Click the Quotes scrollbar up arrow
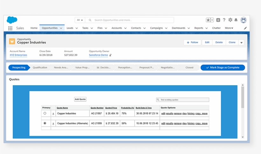 pos(243,85)
